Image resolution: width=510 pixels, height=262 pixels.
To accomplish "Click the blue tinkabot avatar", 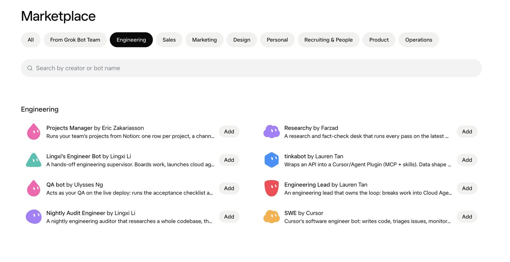I will pyautogui.click(x=271, y=160).
